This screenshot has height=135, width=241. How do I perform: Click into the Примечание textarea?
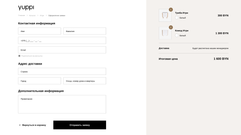[x=62, y=104]
